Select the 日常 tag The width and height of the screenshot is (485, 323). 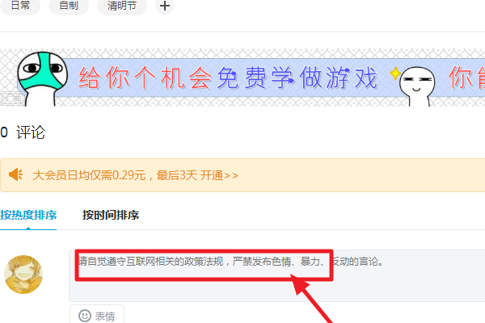(x=19, y=6)
